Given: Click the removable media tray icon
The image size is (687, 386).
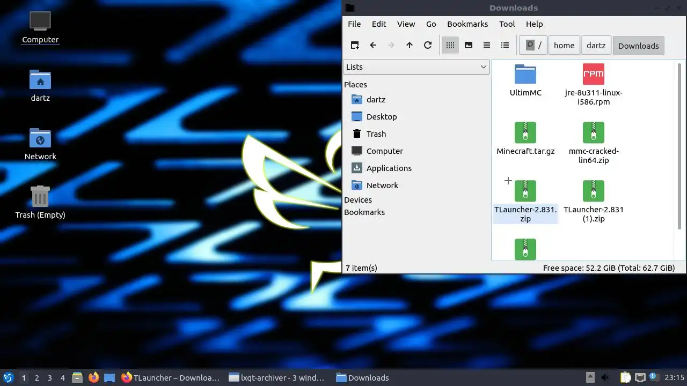Looking at the screenshot, I should coord(590,377).
